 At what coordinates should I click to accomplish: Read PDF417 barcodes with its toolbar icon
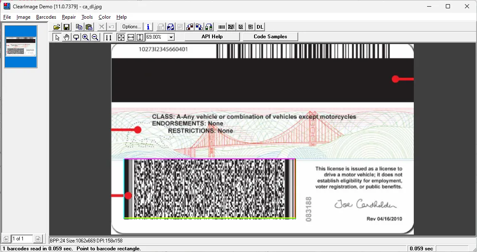coord(231,27)
